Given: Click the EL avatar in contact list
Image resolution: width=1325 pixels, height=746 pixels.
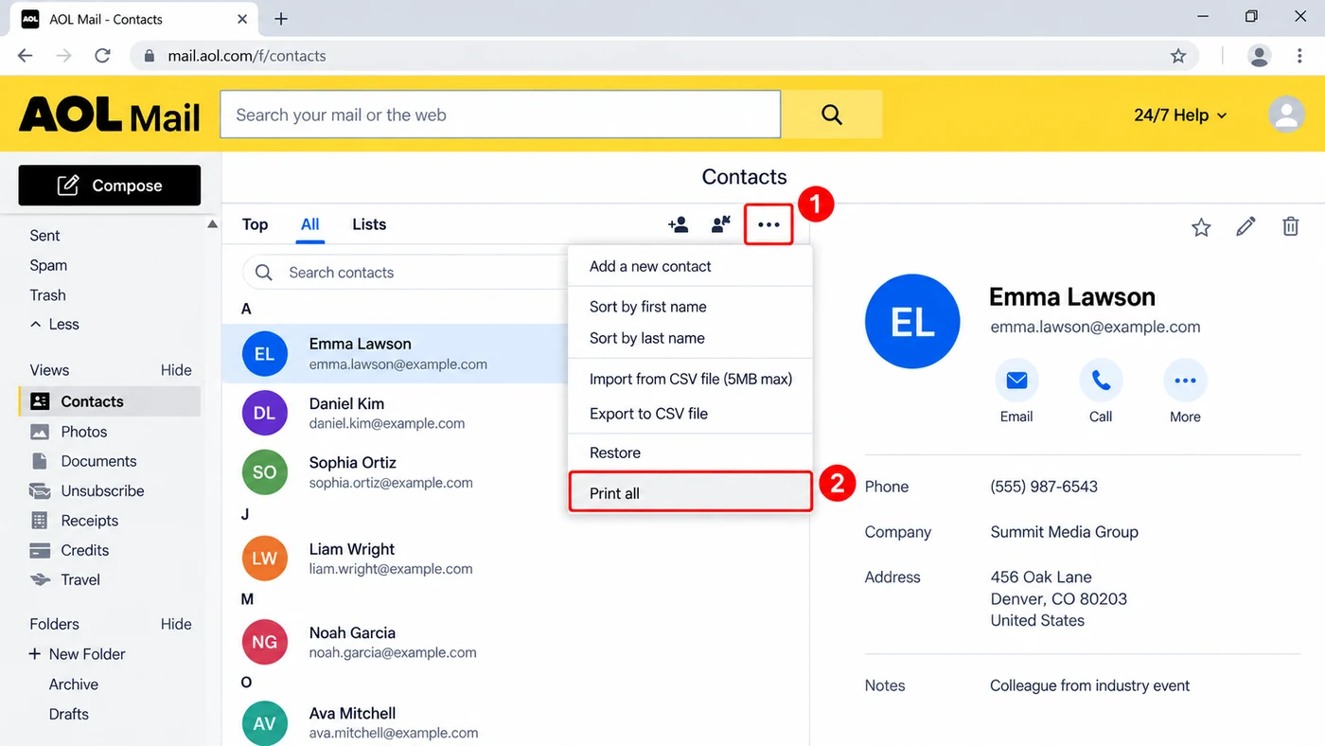Looking at the screenshot, I should click(x=264, y=354).
